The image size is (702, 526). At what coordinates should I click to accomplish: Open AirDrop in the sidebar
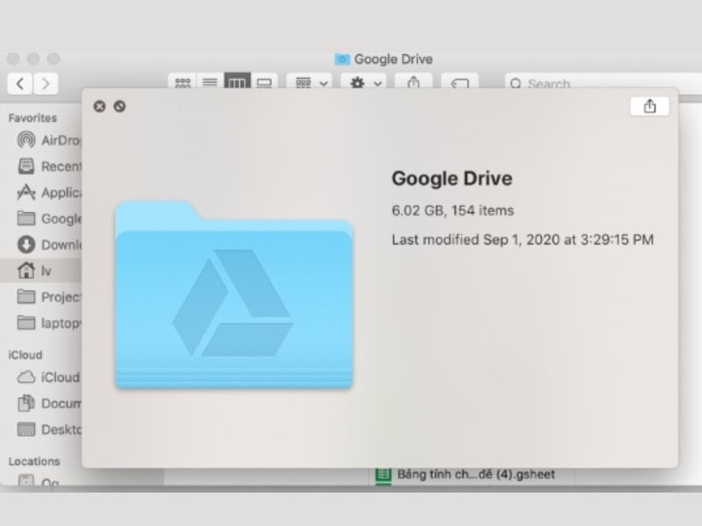pos(48,140)
